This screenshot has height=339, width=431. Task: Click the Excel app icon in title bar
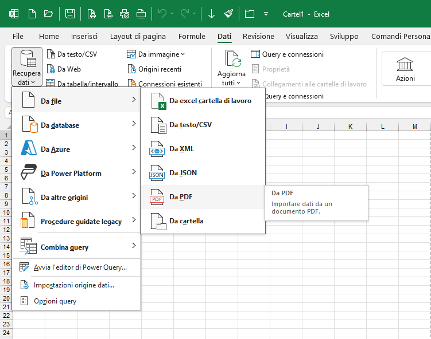(14, 14)
